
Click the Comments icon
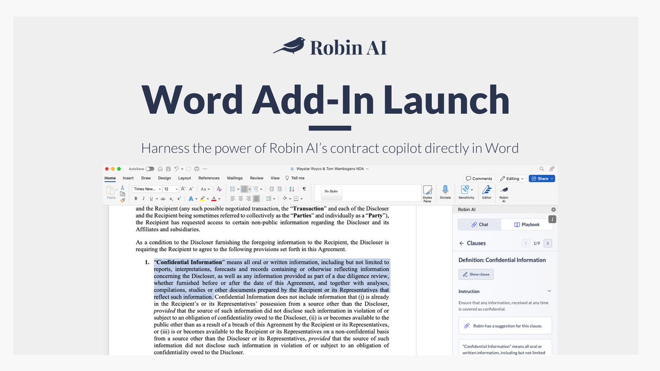tap(468, 178)
